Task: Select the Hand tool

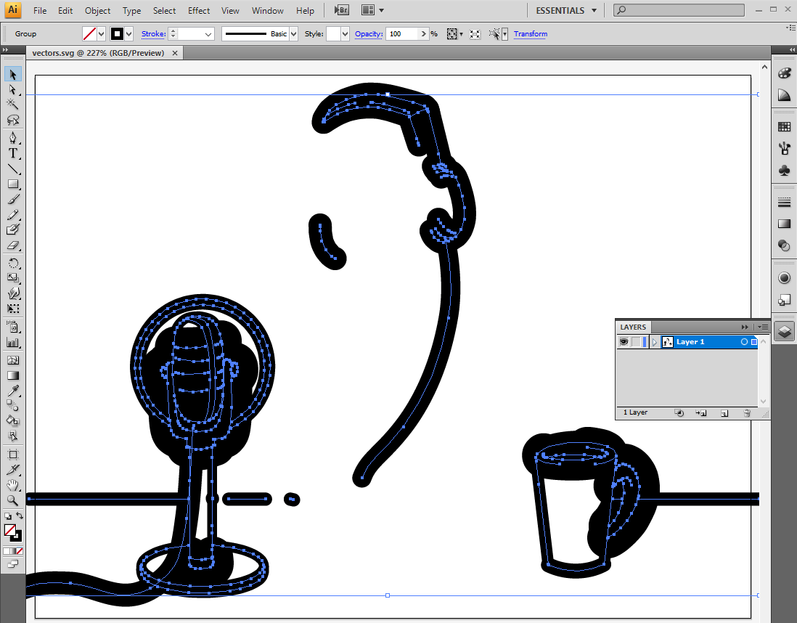Action: coord(12,485)
